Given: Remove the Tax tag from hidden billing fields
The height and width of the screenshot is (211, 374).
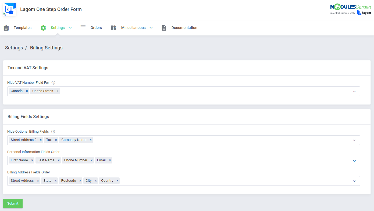Looking at the screenshot, I should 56,140.
